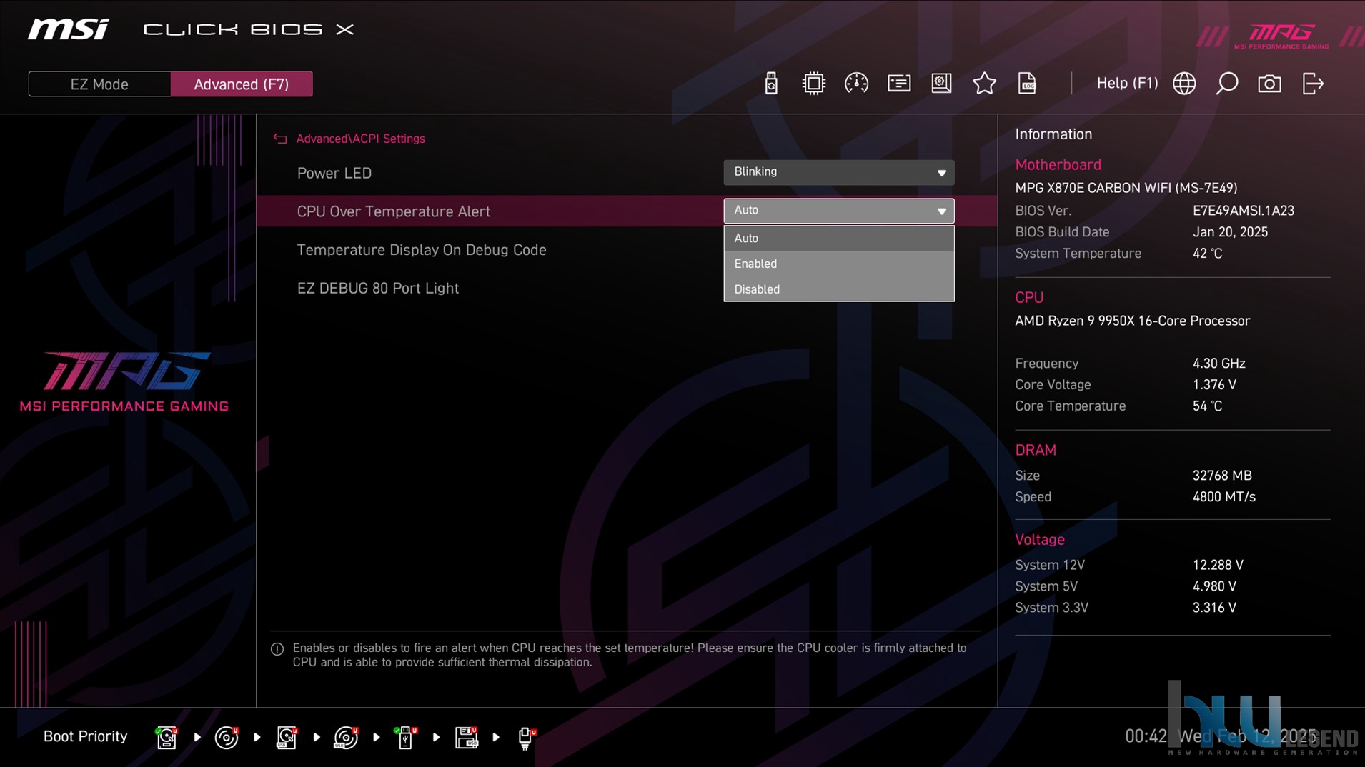Select the optical disc boot device icon

tap(227, 737)
